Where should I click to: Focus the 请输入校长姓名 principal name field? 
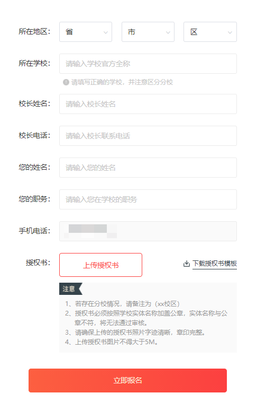tap(148, 104)
